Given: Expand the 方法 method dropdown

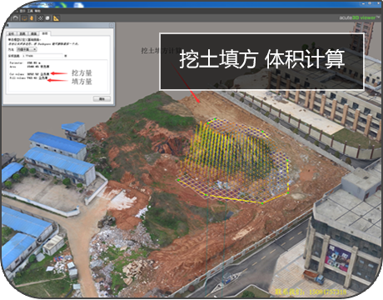Looking at the screenshot, I should point(27,49).
